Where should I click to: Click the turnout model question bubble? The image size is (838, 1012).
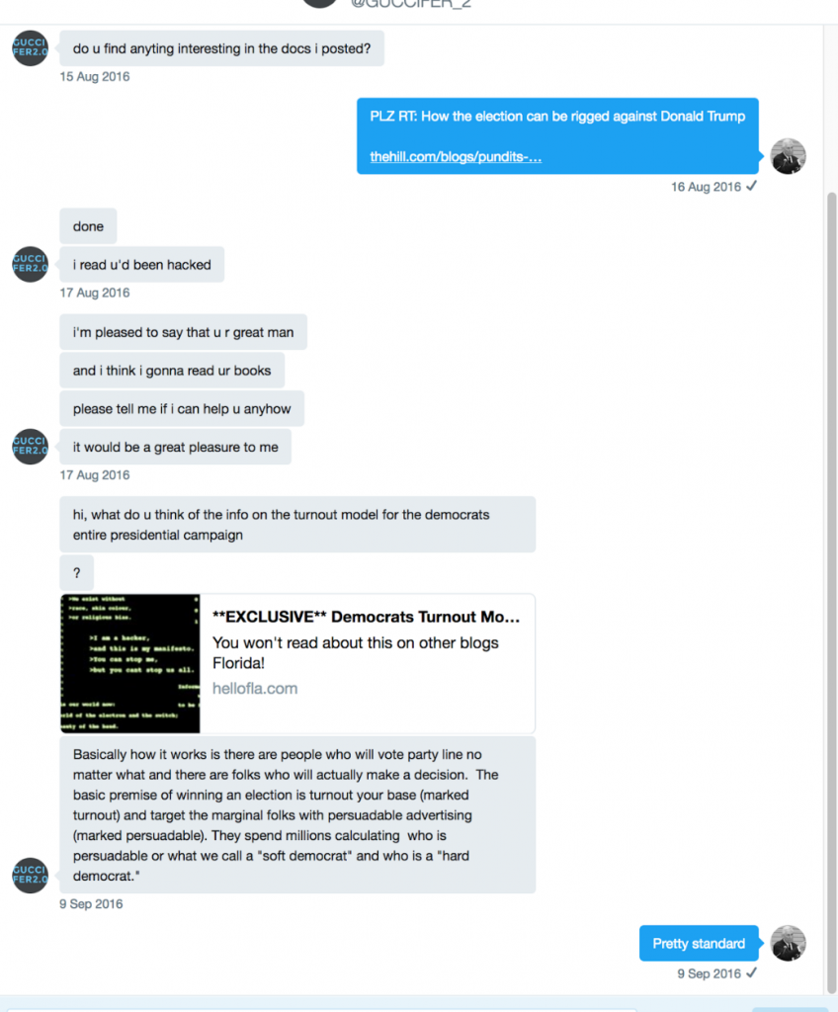[x=297, y=525]
